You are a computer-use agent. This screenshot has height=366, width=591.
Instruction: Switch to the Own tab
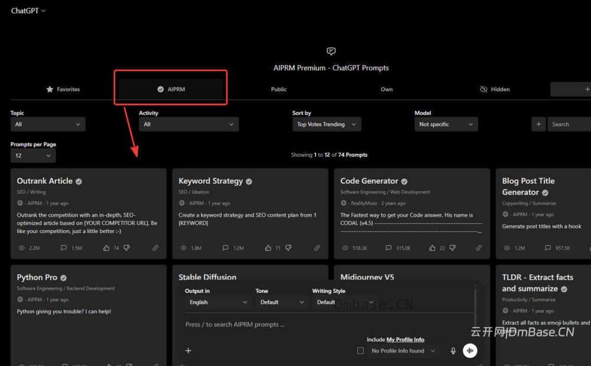click(387, 89)
